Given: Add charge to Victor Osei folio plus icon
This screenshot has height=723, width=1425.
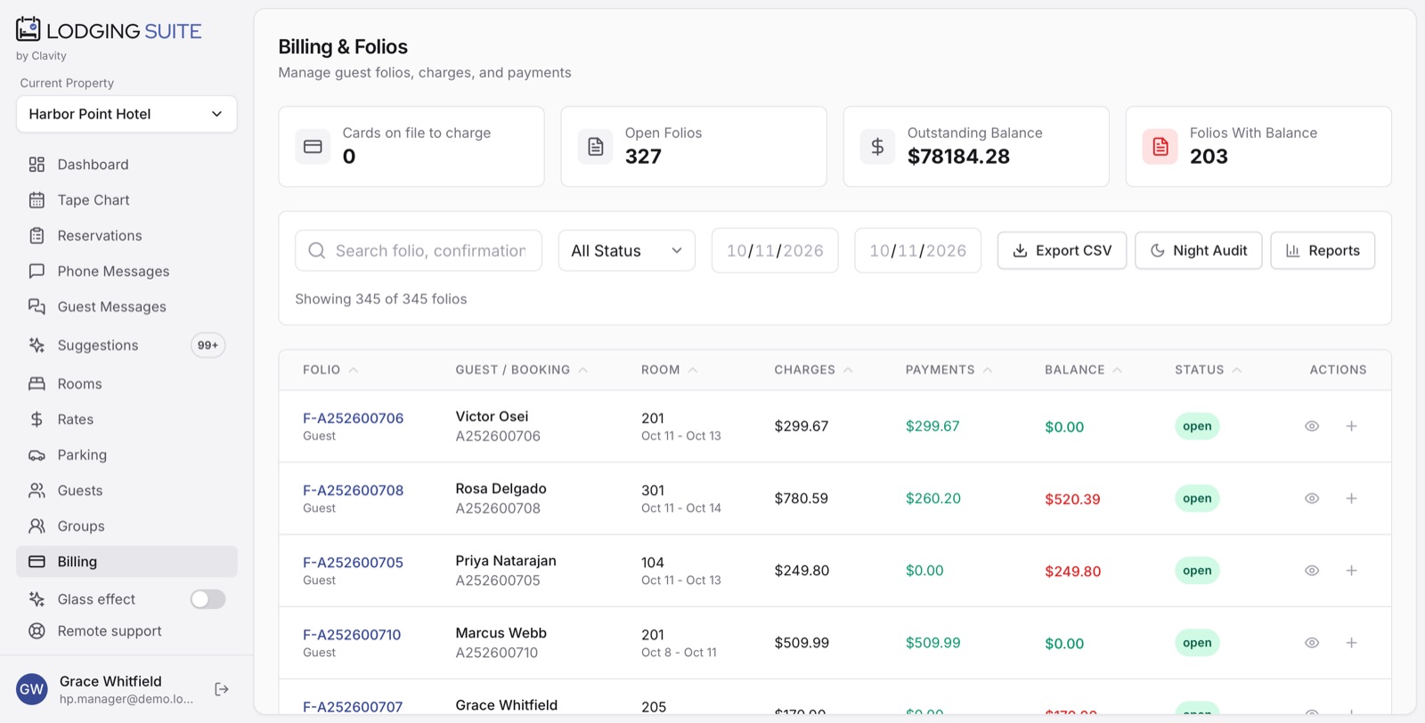Looking at the screenshot, I should tap(1351, 426).
